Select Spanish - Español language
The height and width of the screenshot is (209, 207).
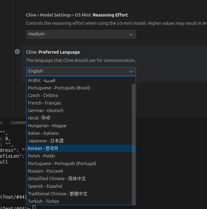tap(45, 186)
